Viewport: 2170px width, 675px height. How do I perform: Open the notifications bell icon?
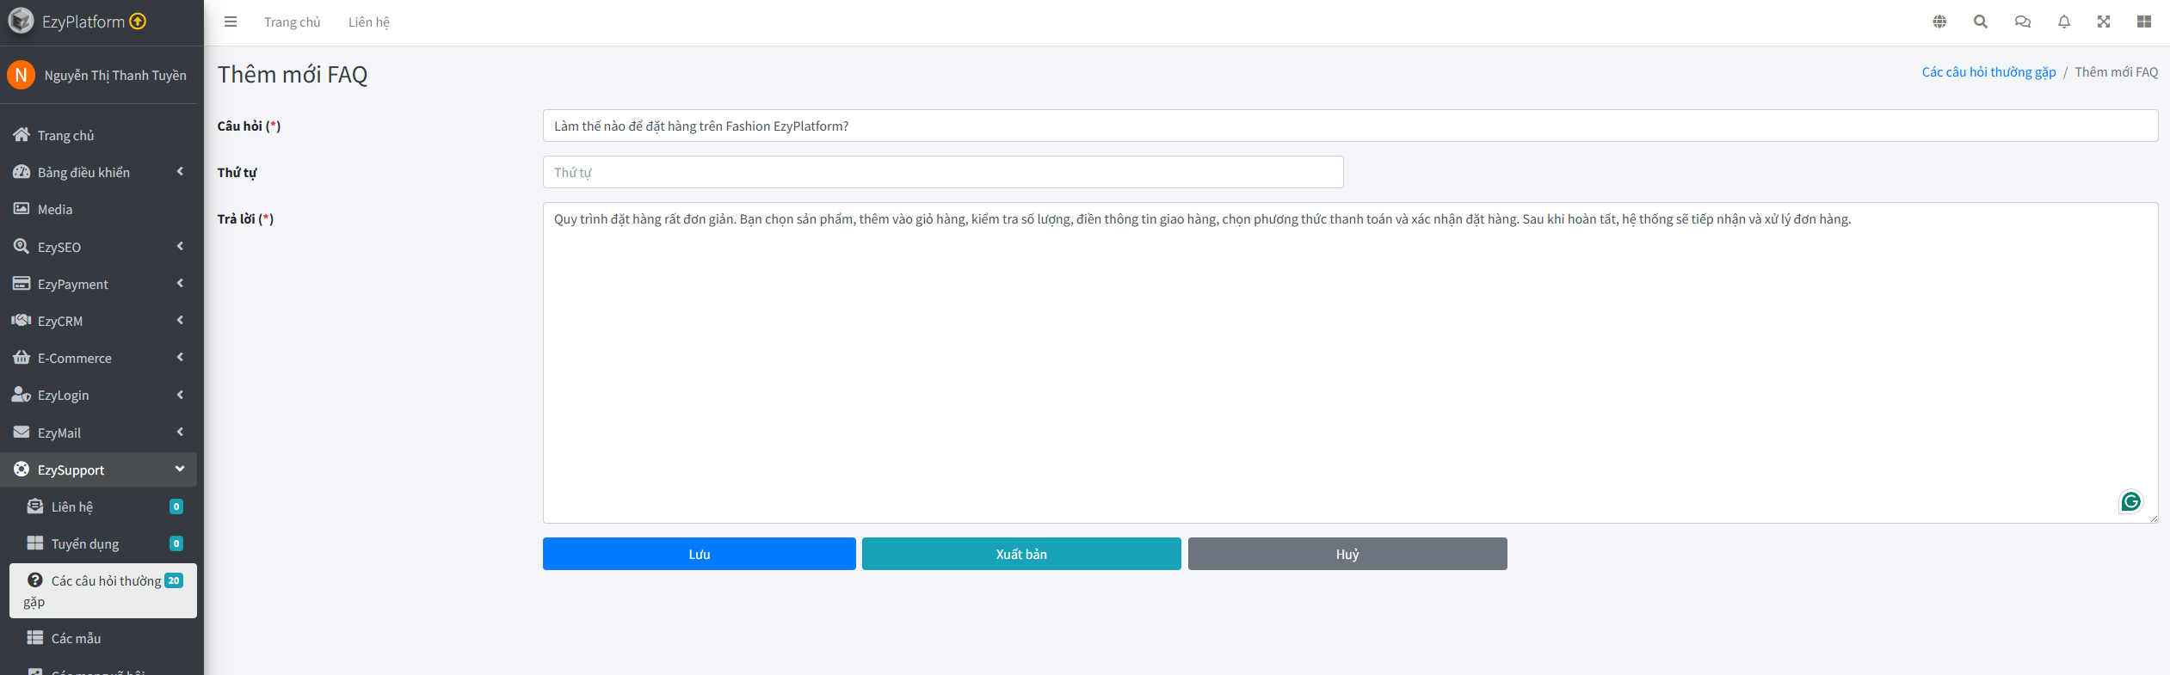(x=2063, y=22)
